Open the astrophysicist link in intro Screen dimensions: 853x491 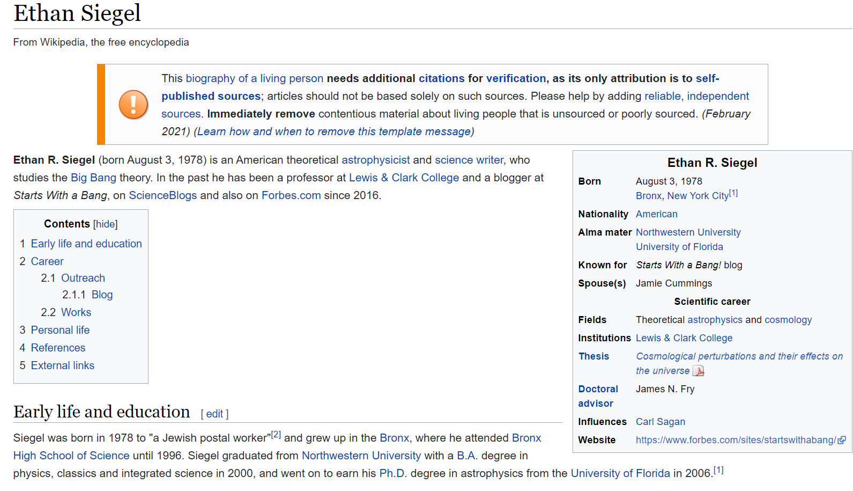(376, 160)
